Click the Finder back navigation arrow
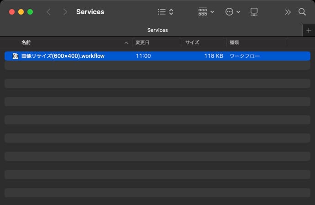The height and width of the screenshot is (205, 315). [x=49, y=12]
